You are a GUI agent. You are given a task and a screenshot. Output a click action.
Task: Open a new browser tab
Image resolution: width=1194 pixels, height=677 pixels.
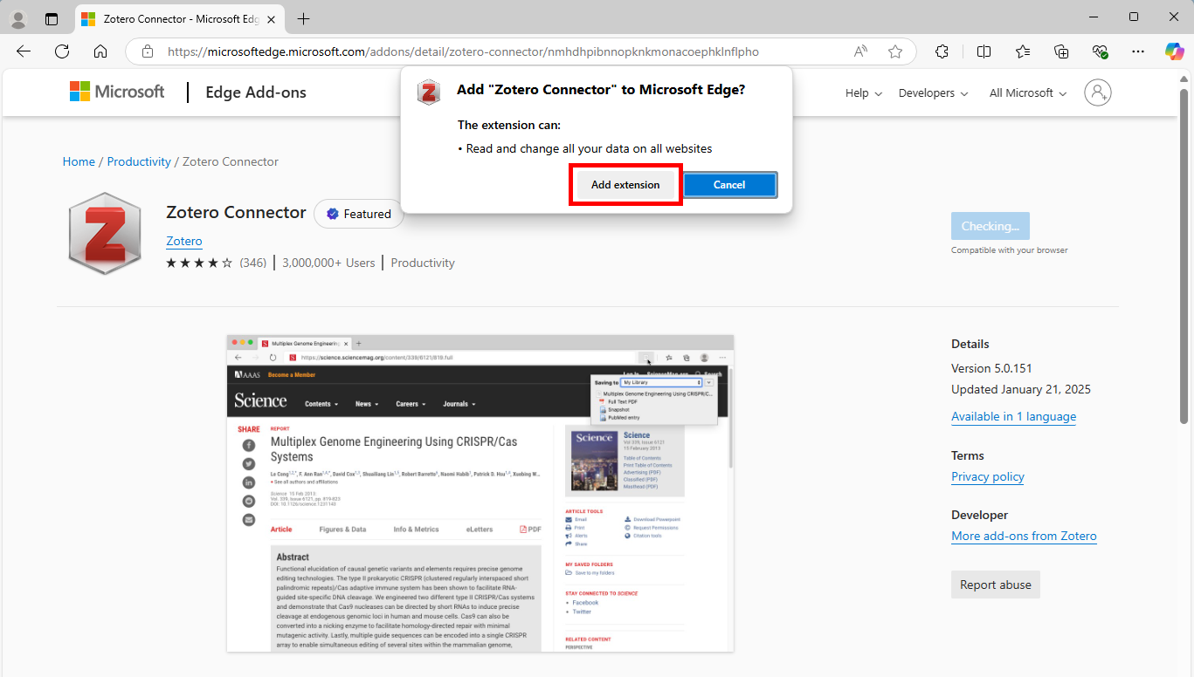[303, 18]
